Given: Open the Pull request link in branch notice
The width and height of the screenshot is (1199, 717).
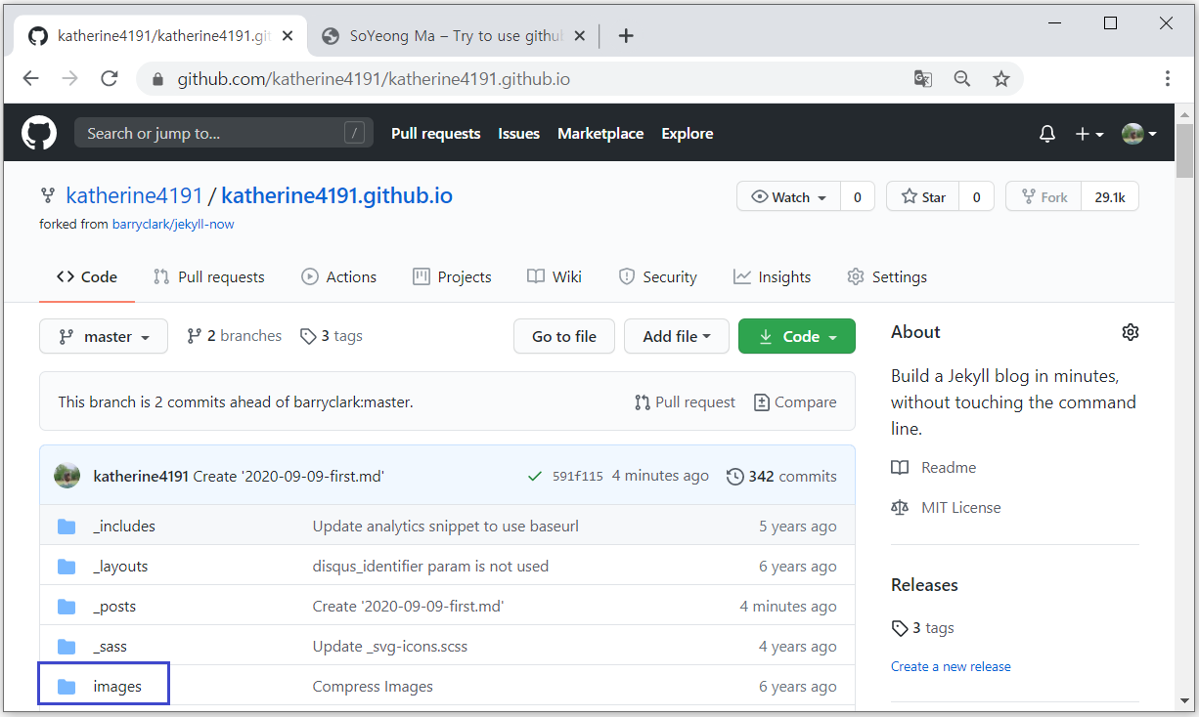Looking at the screenshot, I should pyautogui.click(x=685, y=401).
